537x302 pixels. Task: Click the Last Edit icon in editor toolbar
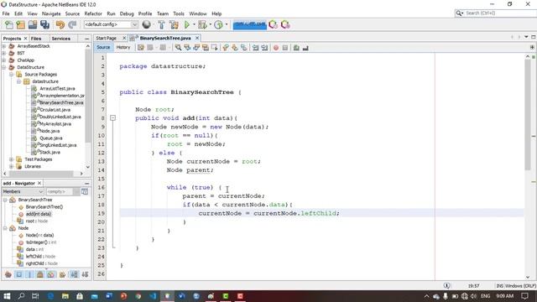[141, 48]
